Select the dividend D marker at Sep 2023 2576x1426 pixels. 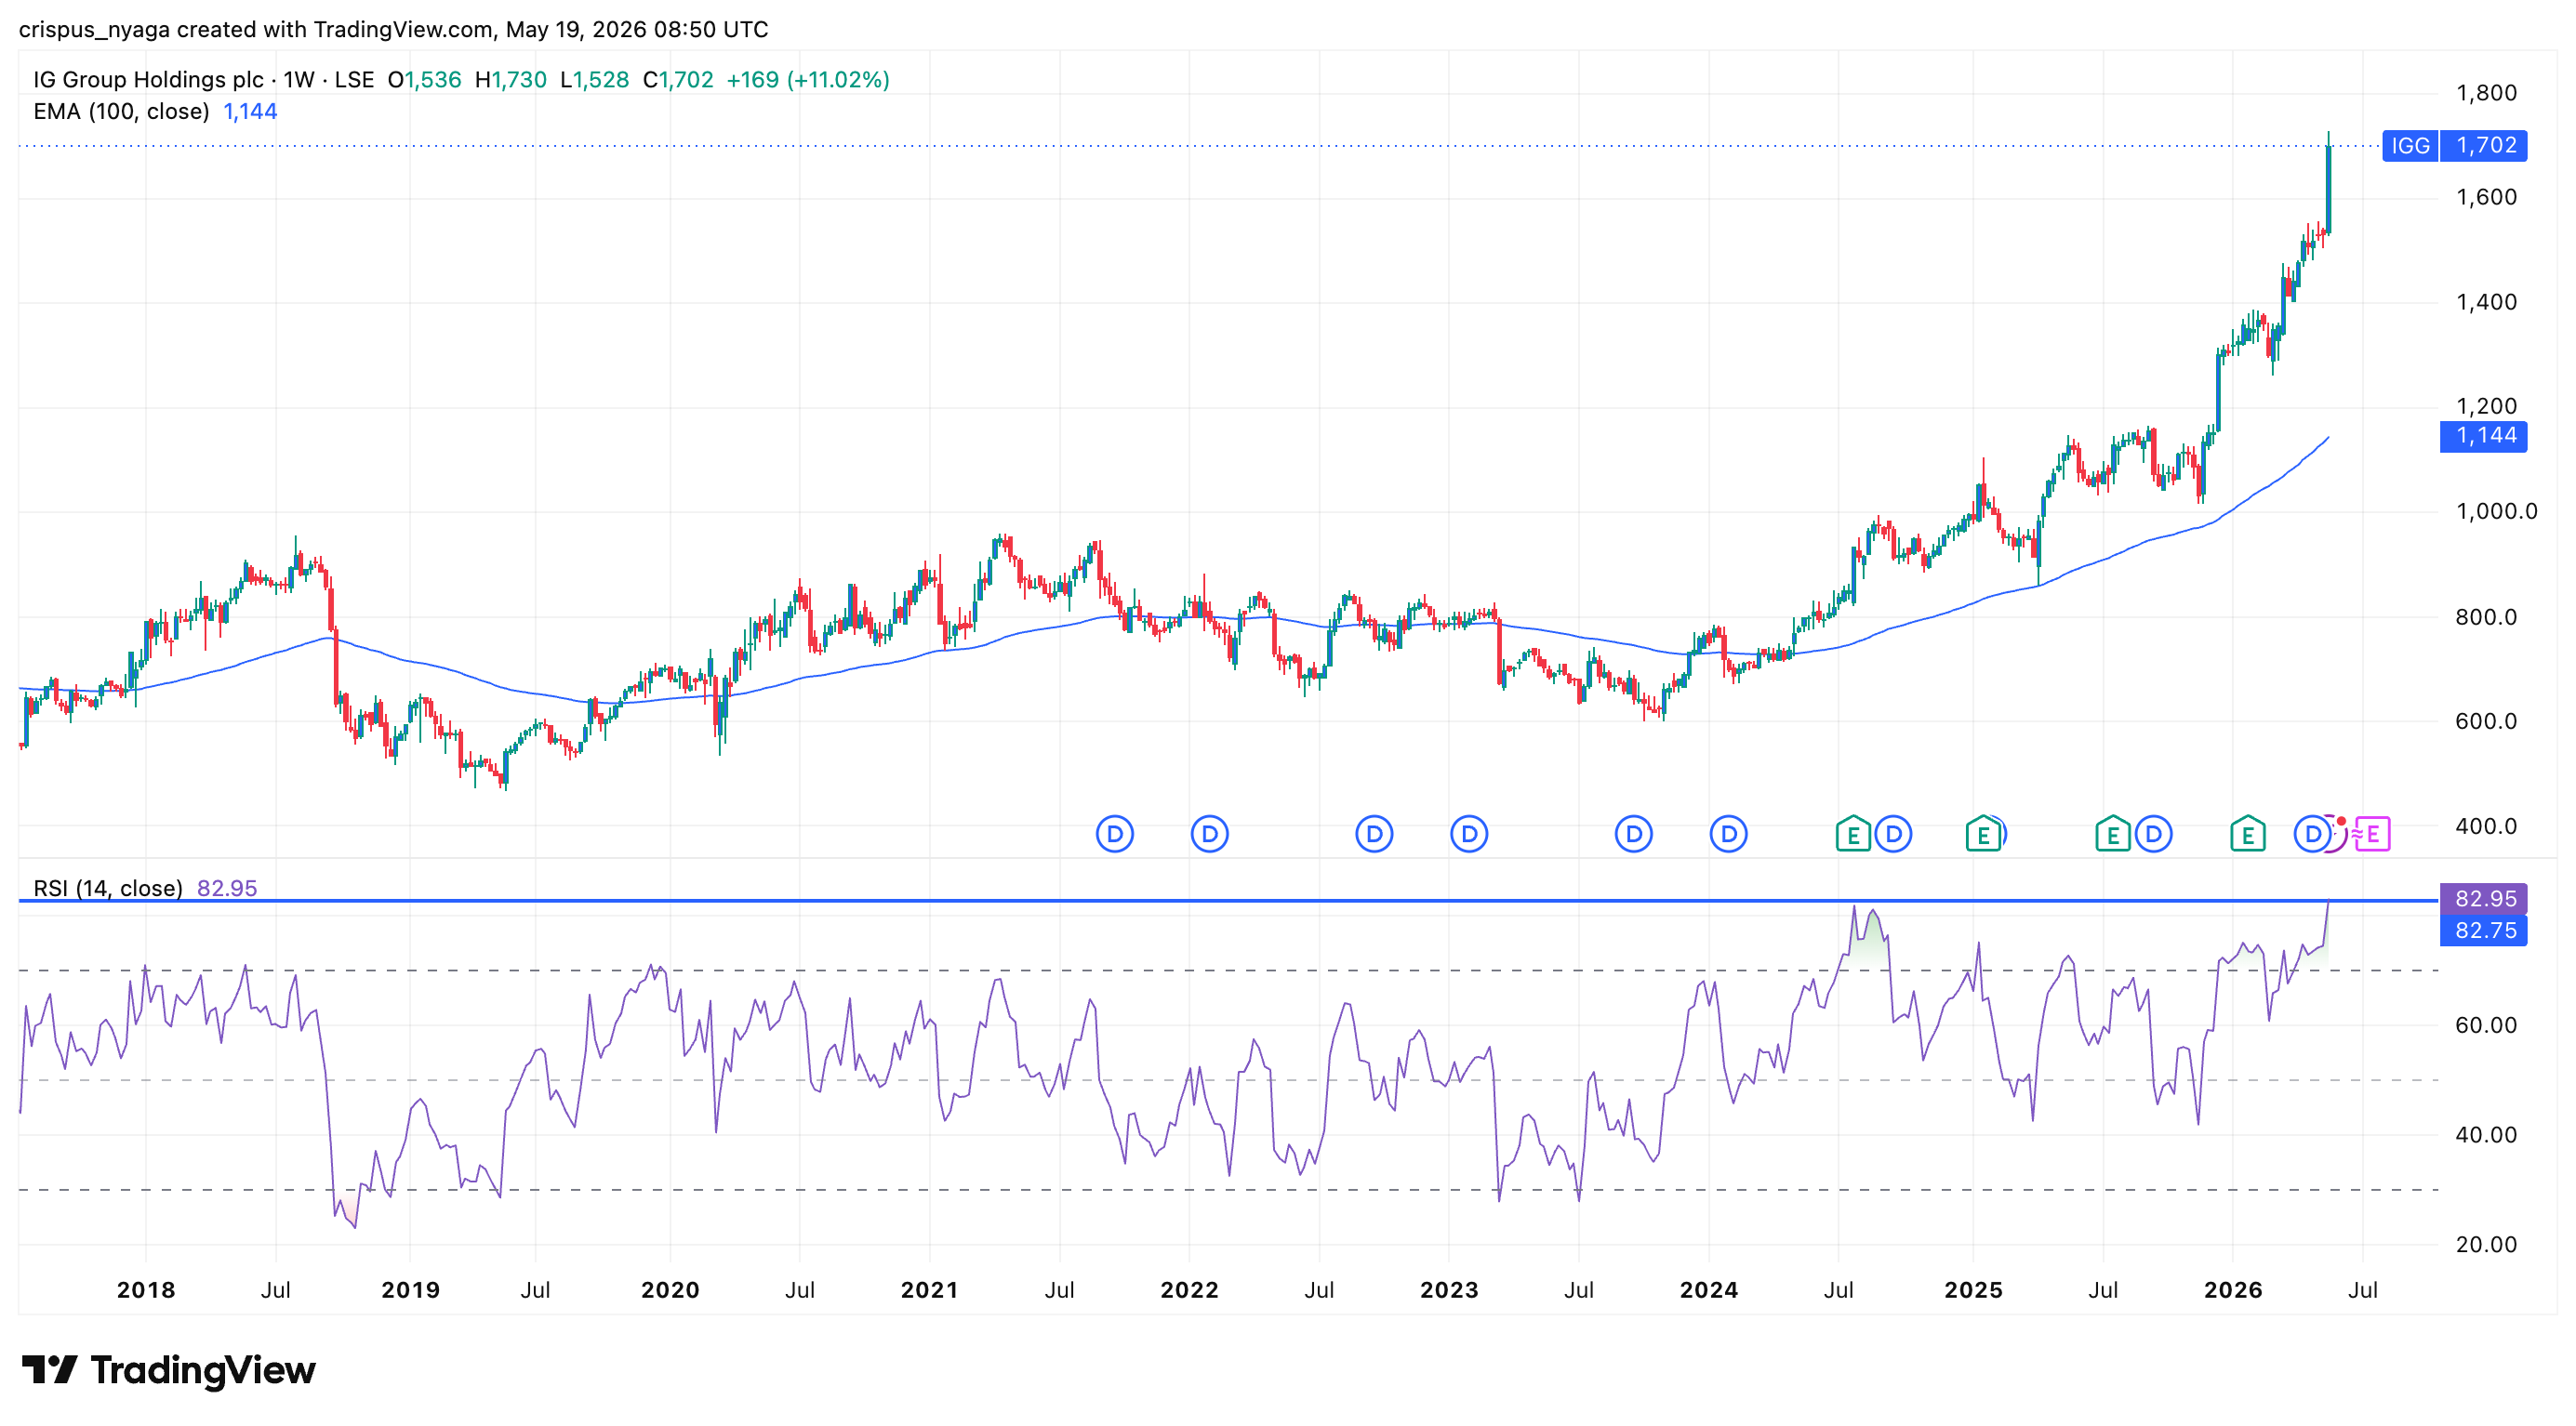pos(1633,834)
